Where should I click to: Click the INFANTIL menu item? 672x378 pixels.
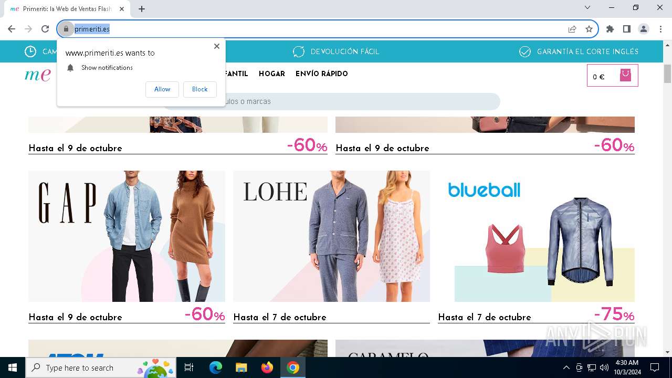click(237, 74)
